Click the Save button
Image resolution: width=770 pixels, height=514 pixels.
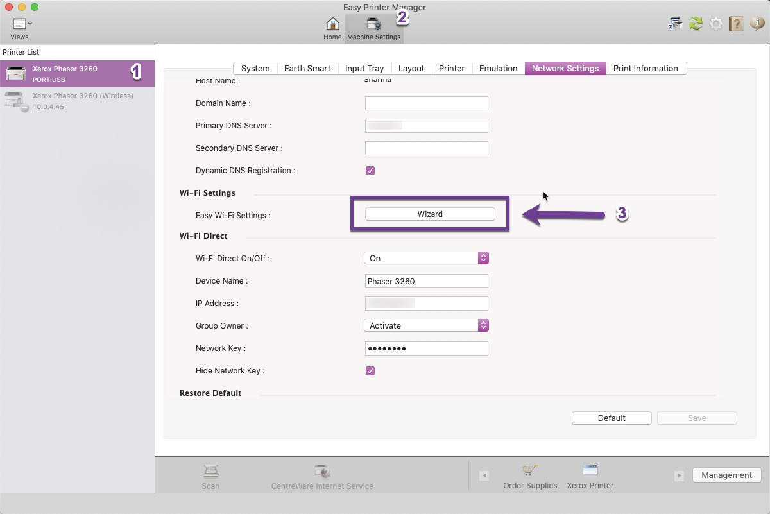[x=697, y=418]
